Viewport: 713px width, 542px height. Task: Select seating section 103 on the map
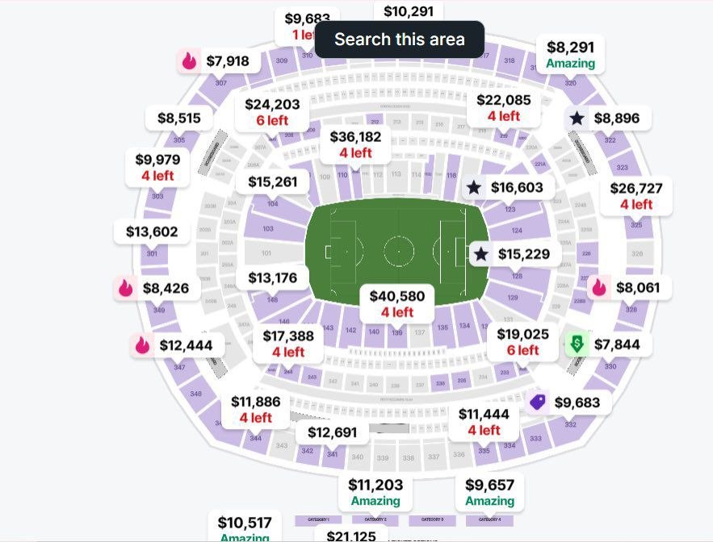(268, 229)
